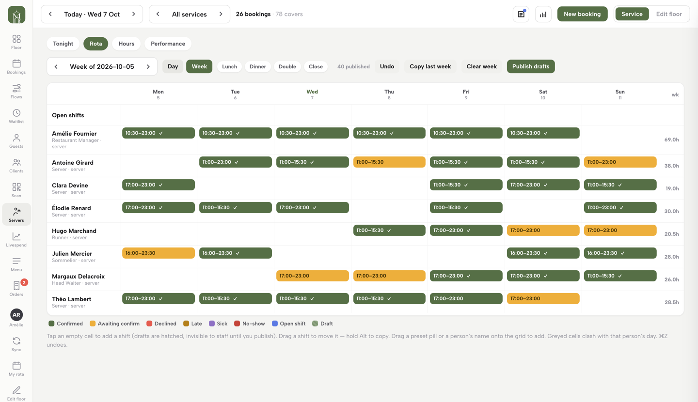Open Livespend chart icon in sidebar
The image size is (698, 402).
pos(16,239)
